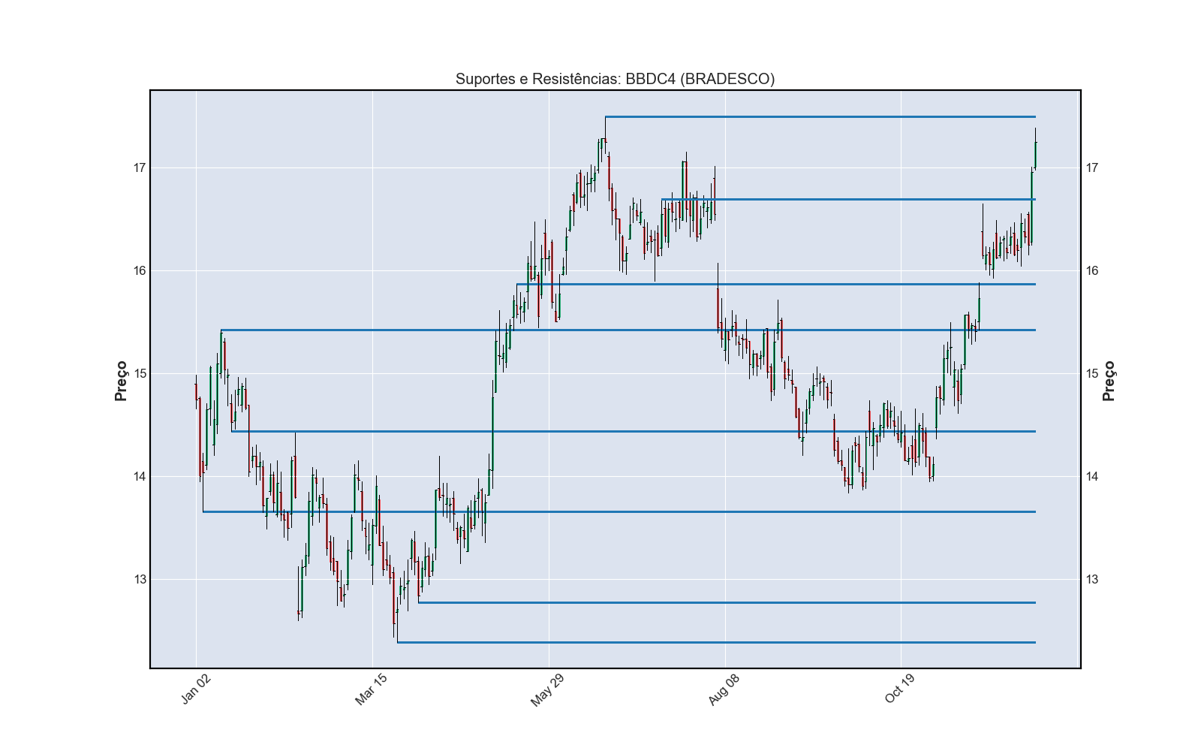Select the 'May 29' date tick label
The width and height of the screenshot is (1201, 751).
pos(547,690)
